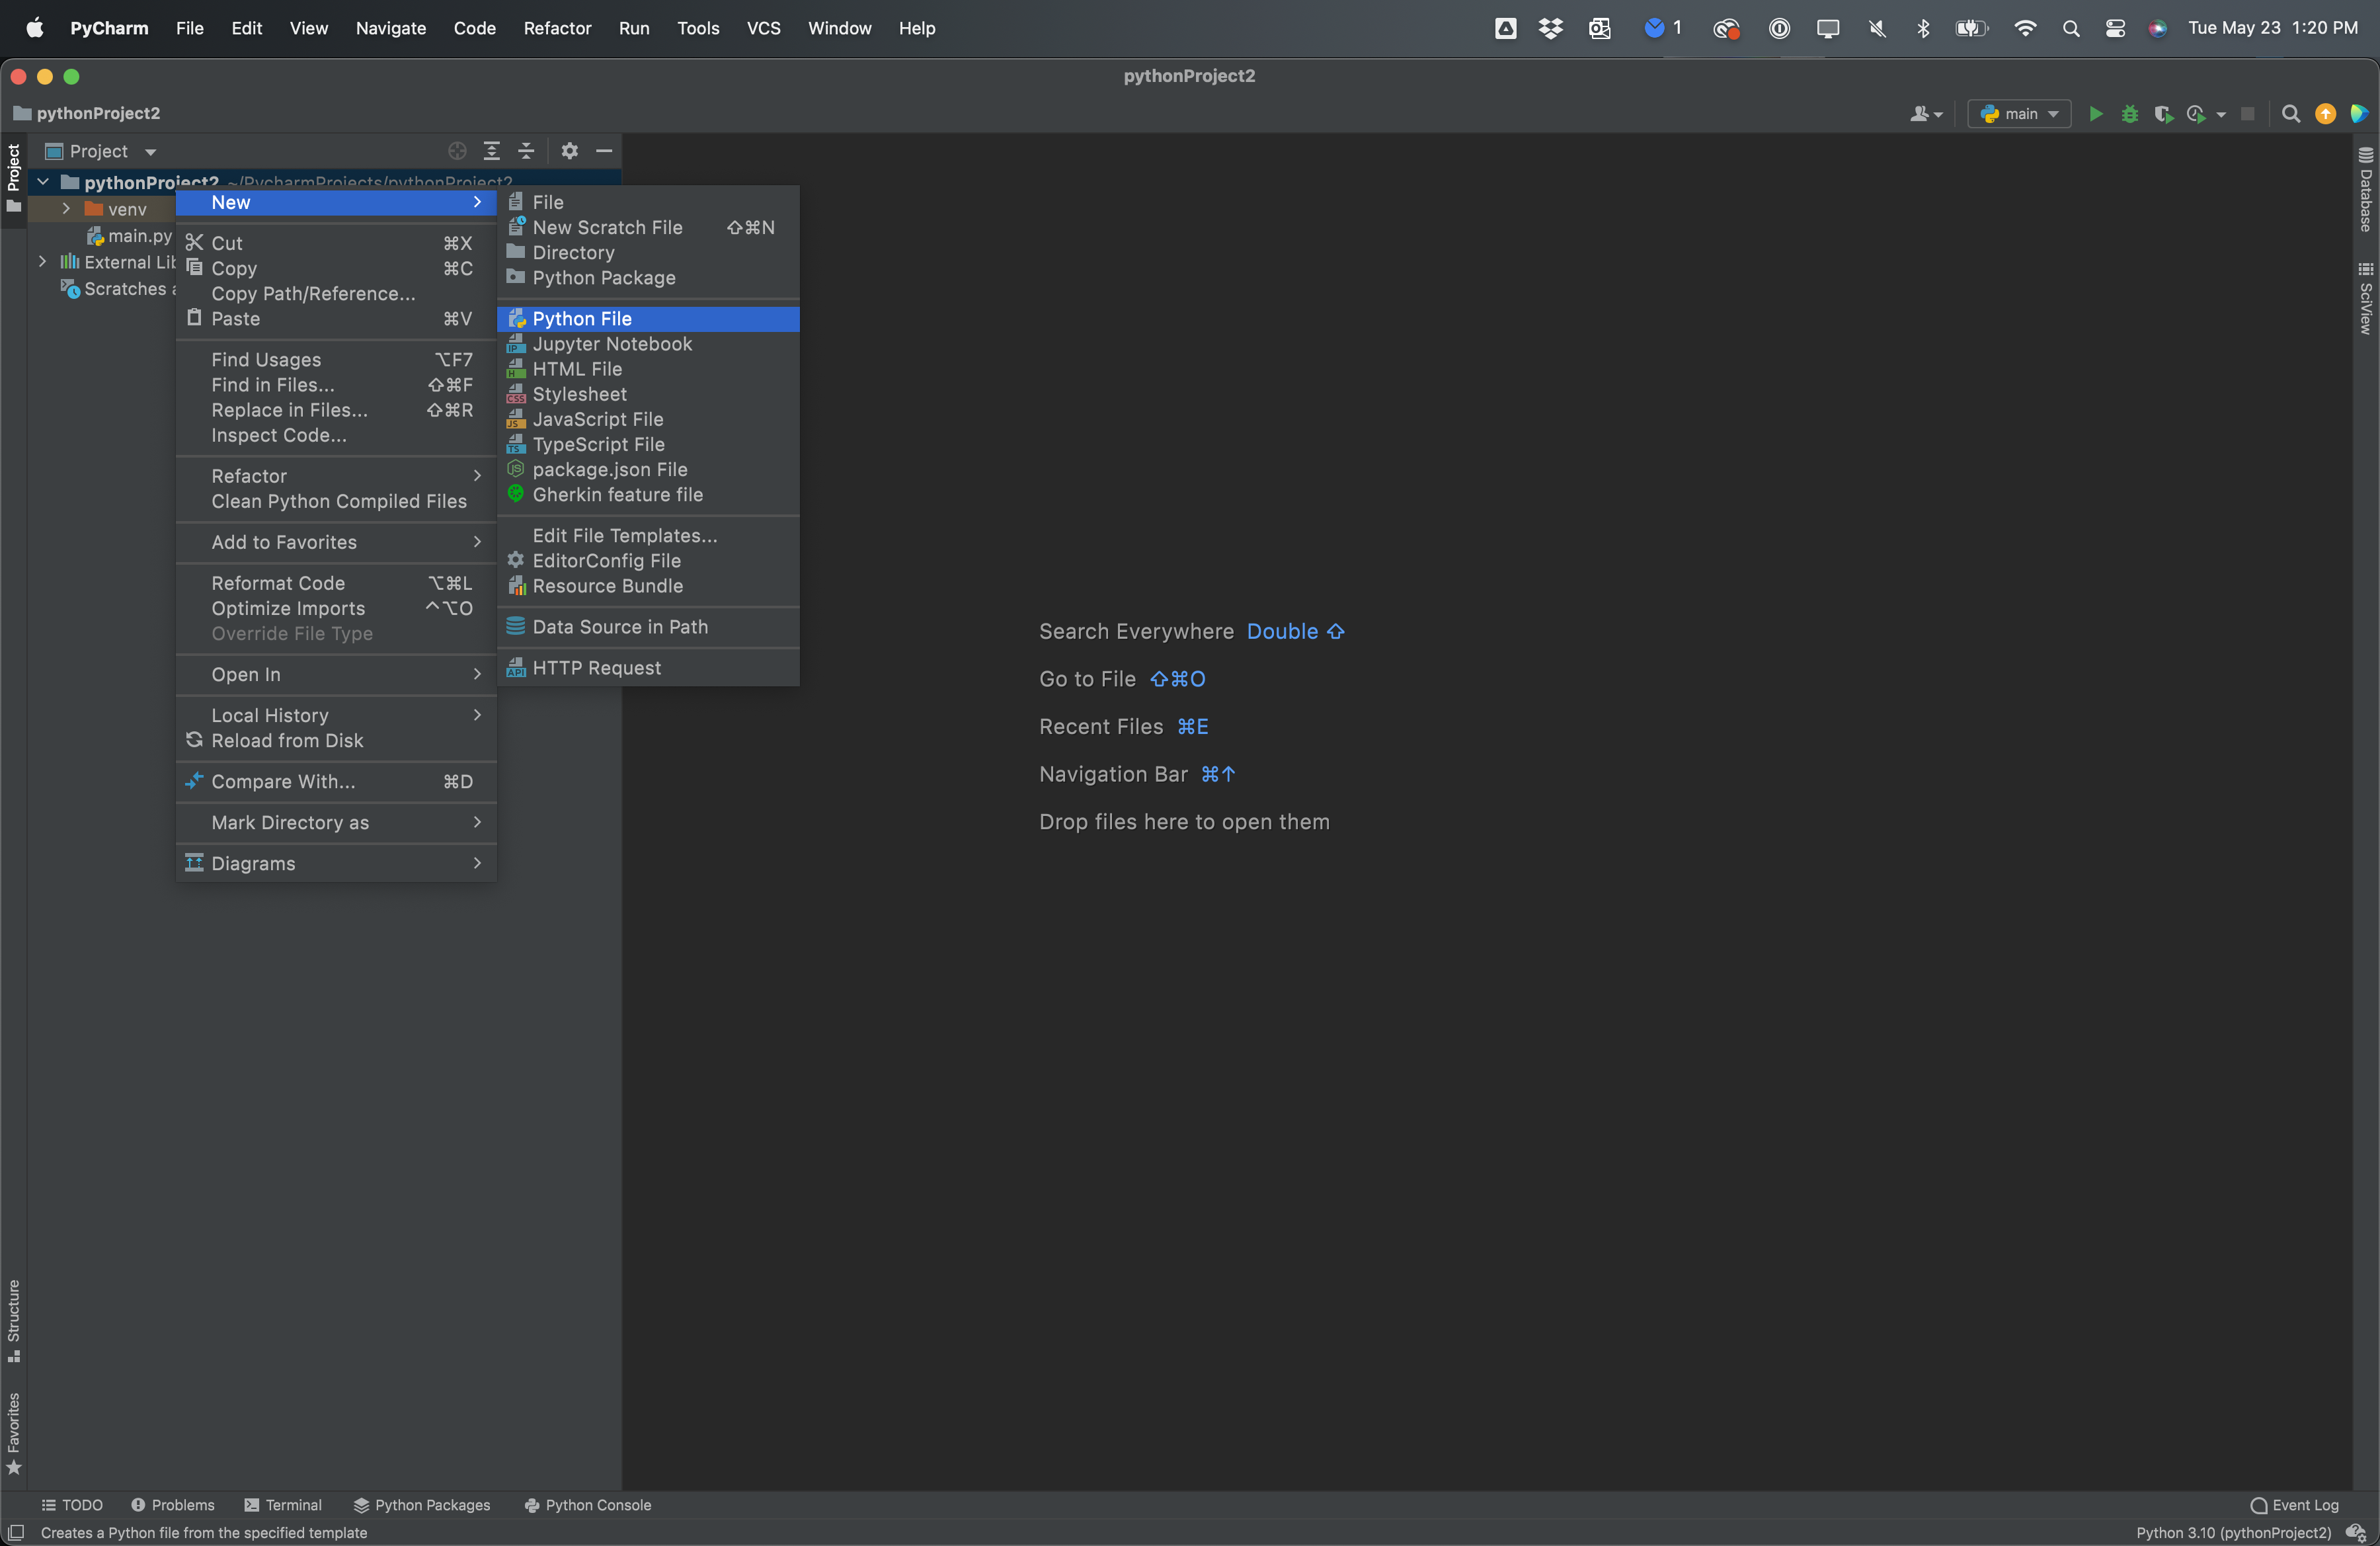The height and width of the screenshot is (1546, 2380).
Task: Click Edit File Templates entry
Action: click(x=648, y=536)
